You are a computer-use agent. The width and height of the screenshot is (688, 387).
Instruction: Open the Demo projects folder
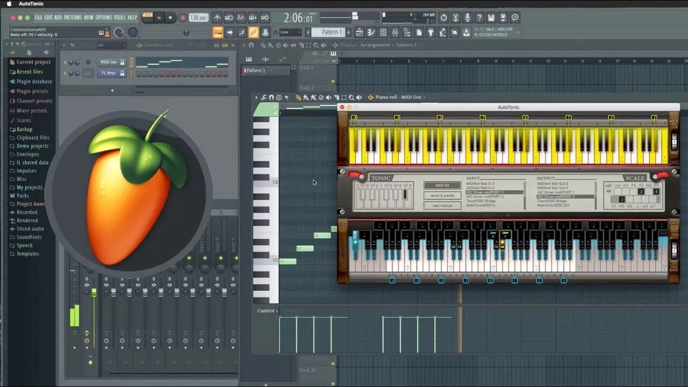(30, 146)
